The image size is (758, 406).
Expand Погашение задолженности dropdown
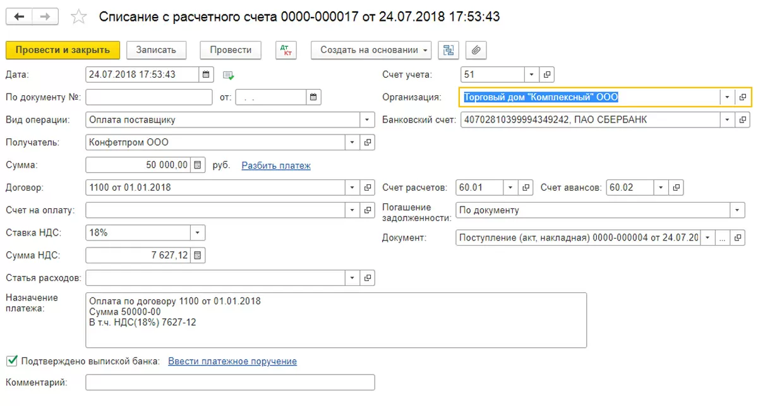click(738, 210)
